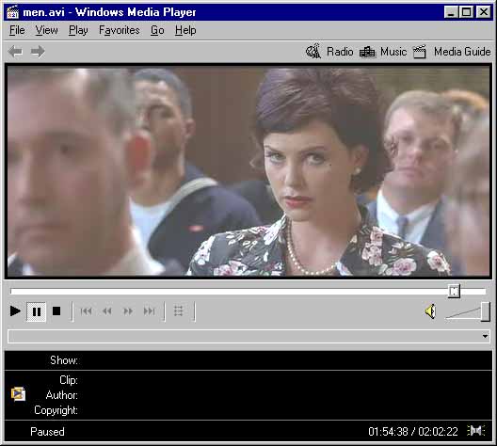Click the back arrow icon
Image resolution: width=497 pixels, height=446 pixels.
pyautogui.click(x=15, y=52)
